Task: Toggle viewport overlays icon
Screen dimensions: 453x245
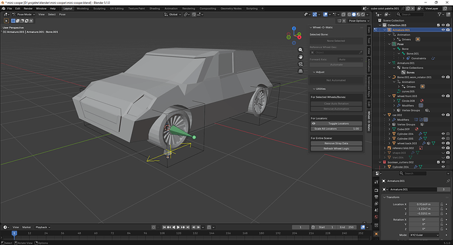Action: [x=326, y=14]
